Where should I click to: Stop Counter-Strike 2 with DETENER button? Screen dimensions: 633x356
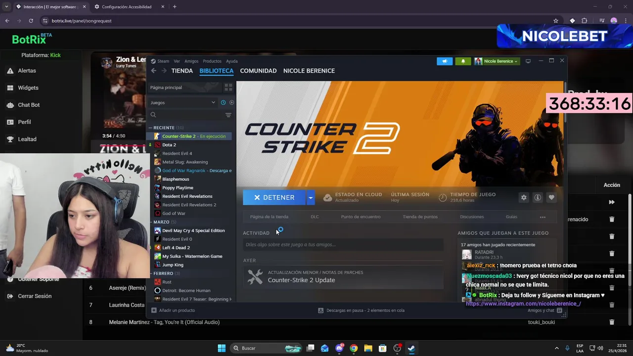[274, 197]
